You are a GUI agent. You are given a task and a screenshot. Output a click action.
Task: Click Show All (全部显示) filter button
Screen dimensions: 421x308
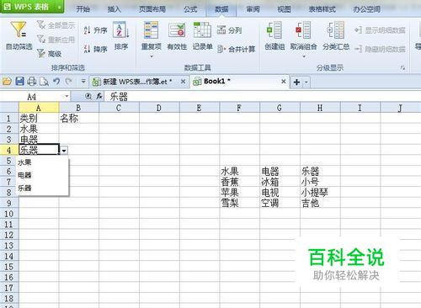click(x=56, y=25)
